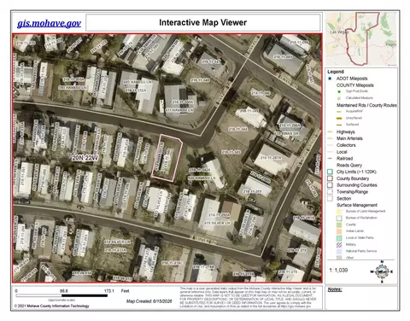
Task: Click the Calculated Measure legend symbol
Action: tap(339, 98)
